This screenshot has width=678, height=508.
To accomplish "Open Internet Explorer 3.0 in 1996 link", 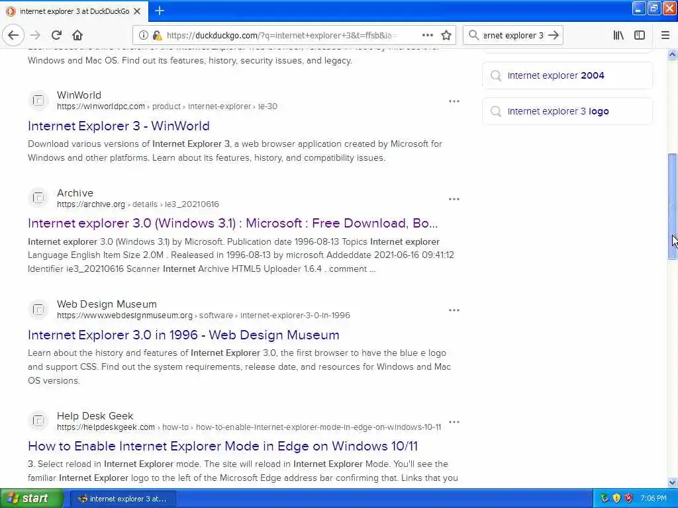I will [x=183, y=335].
